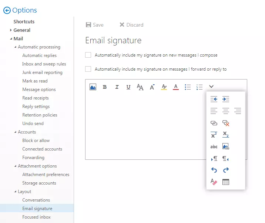Apply subscript formatting

click(226, 135)
